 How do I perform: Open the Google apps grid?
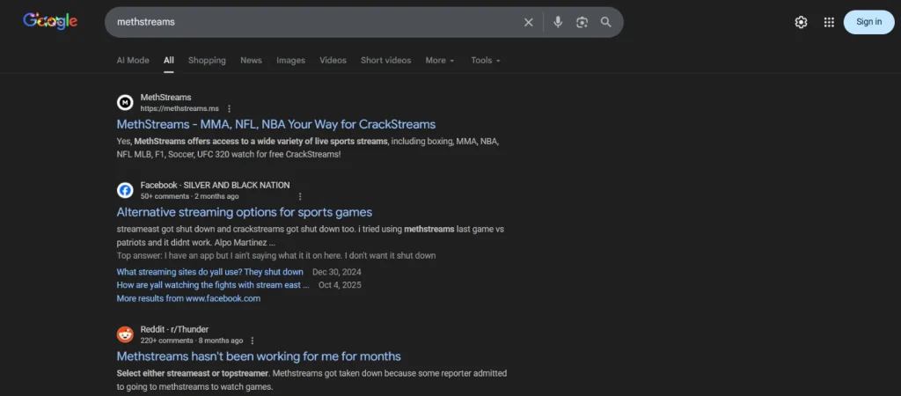pos(829,22)
